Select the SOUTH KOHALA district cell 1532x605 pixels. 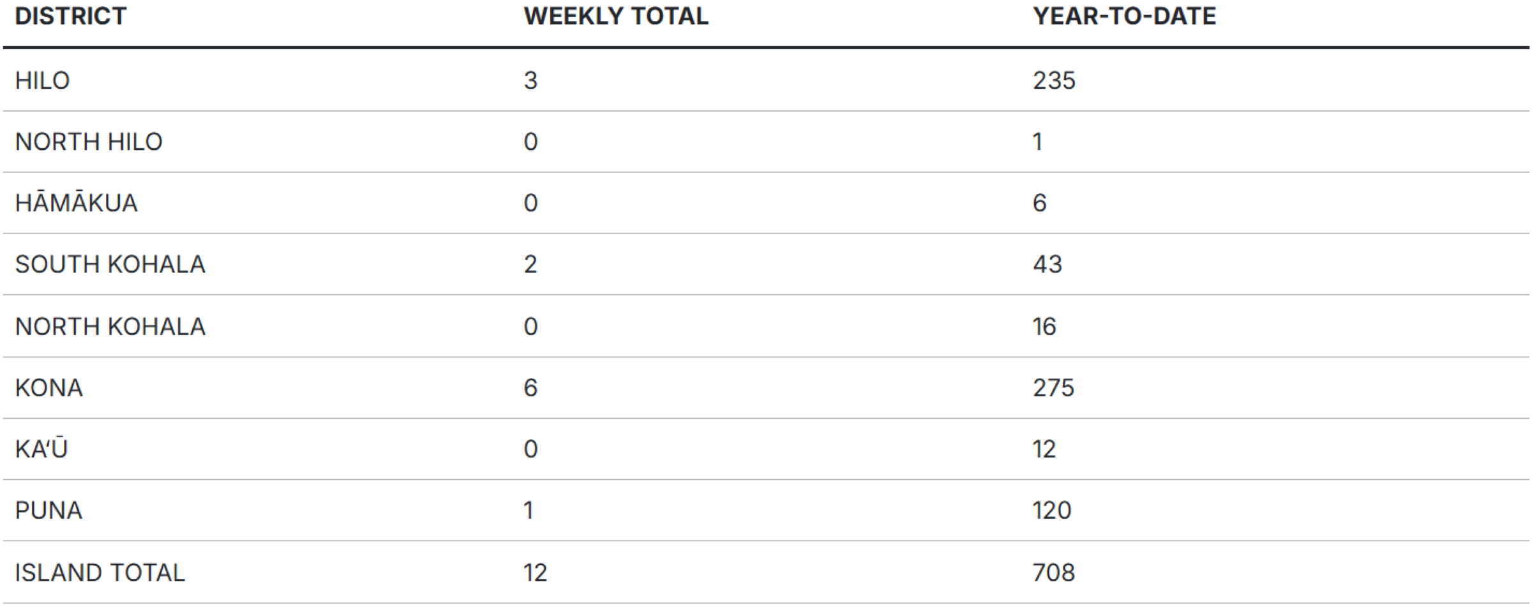point(110,264)
